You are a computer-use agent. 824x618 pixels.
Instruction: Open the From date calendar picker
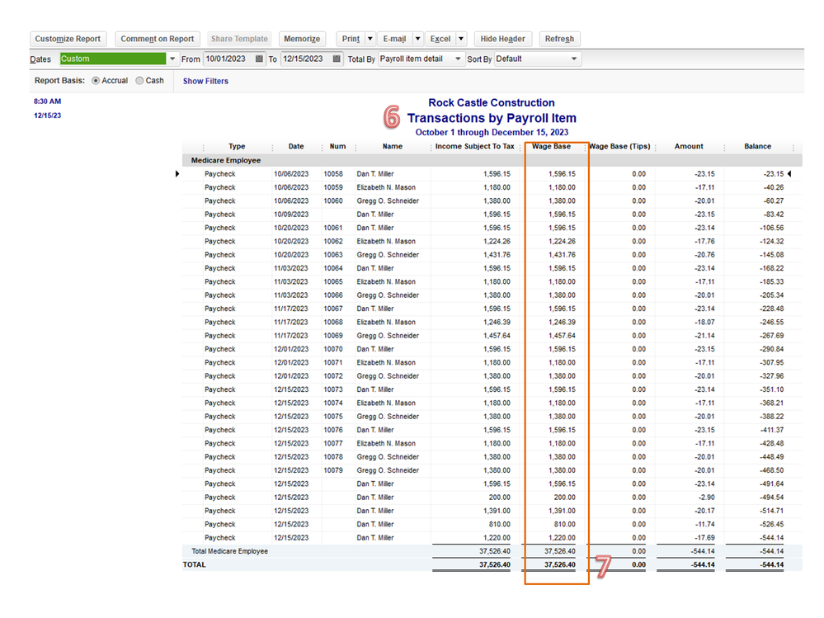pos(260,59)
